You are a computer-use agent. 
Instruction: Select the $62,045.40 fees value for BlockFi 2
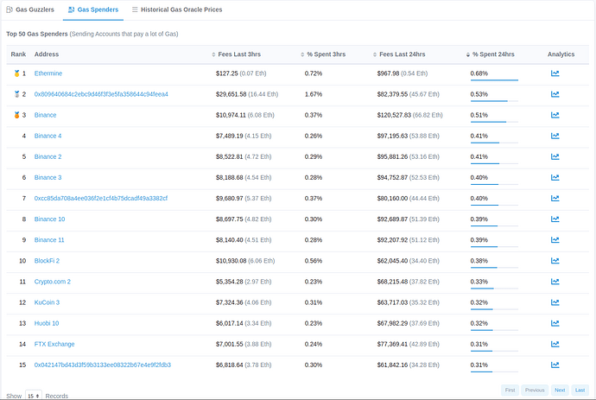click(x=392, y=261)
